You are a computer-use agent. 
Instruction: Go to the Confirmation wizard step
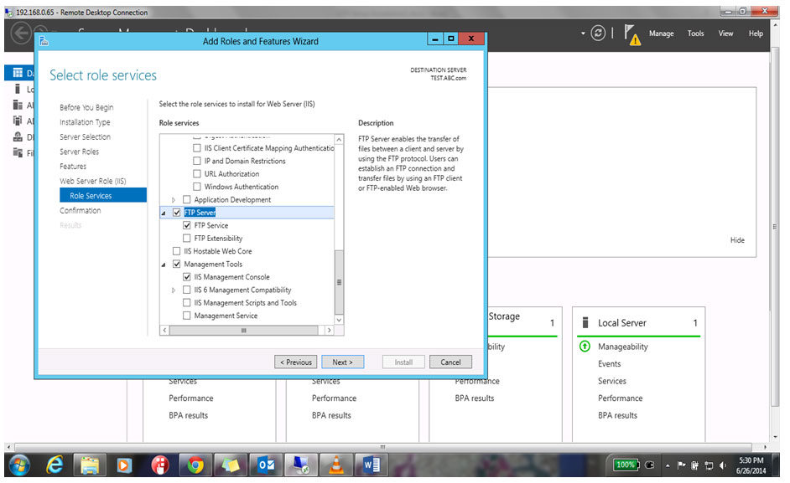[x=81, y=210]
